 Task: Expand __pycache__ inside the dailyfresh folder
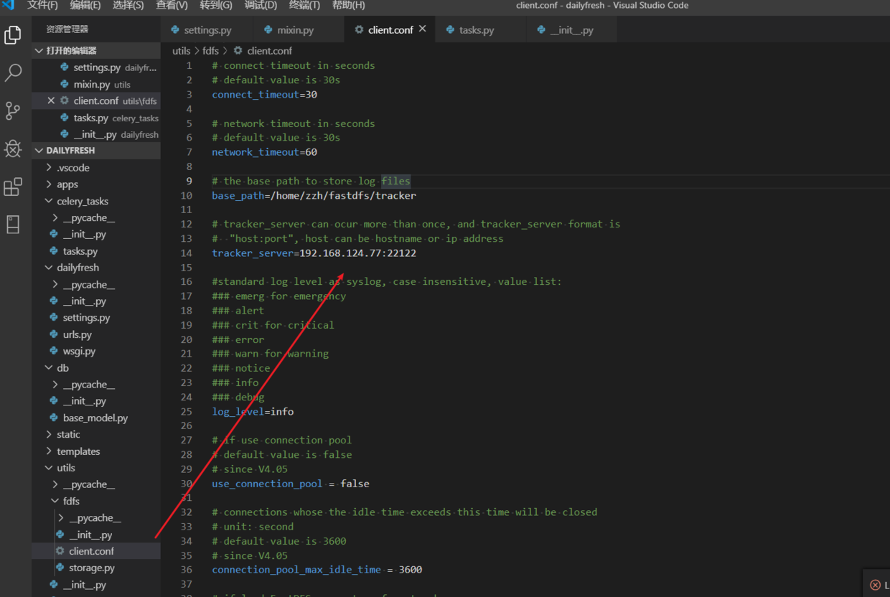coord(96,285)
